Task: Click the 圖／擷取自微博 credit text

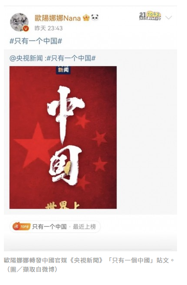Action: pos(32,269)
